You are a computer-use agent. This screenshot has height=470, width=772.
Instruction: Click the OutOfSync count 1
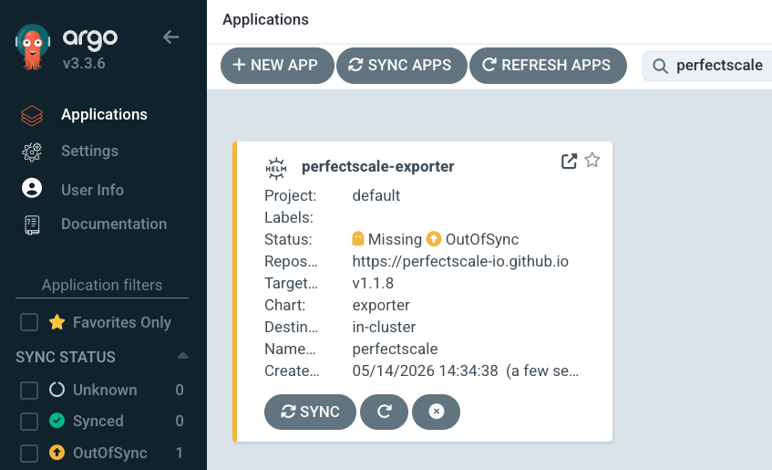click(x=180, y=453)
